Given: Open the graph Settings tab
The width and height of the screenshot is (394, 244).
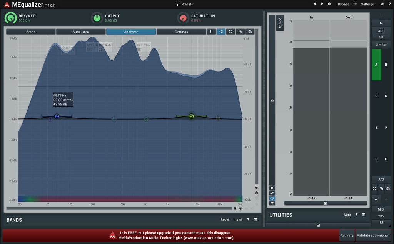Looking at the screenshot, I should [x=181, y=32].
